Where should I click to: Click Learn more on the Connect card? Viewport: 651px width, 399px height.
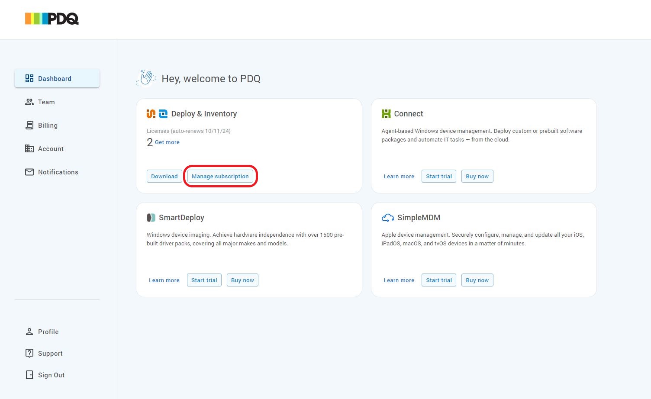pos(399,176)
